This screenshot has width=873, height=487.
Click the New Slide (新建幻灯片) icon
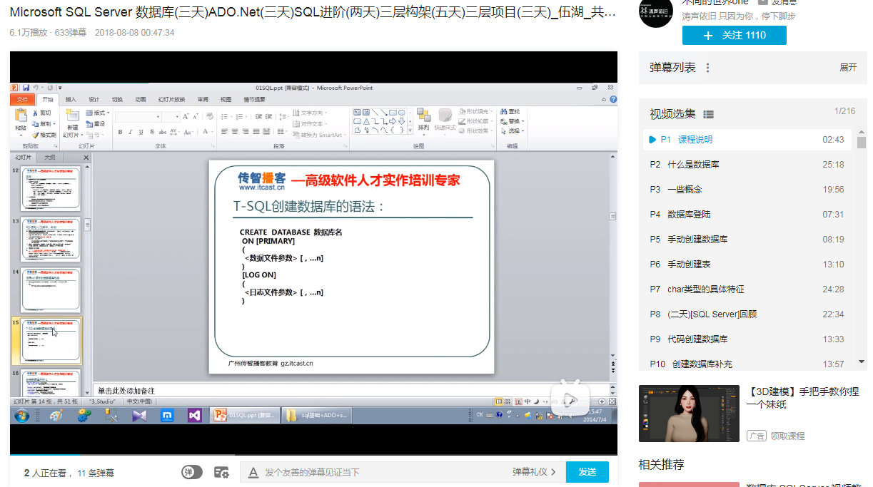tap(72, 116)
